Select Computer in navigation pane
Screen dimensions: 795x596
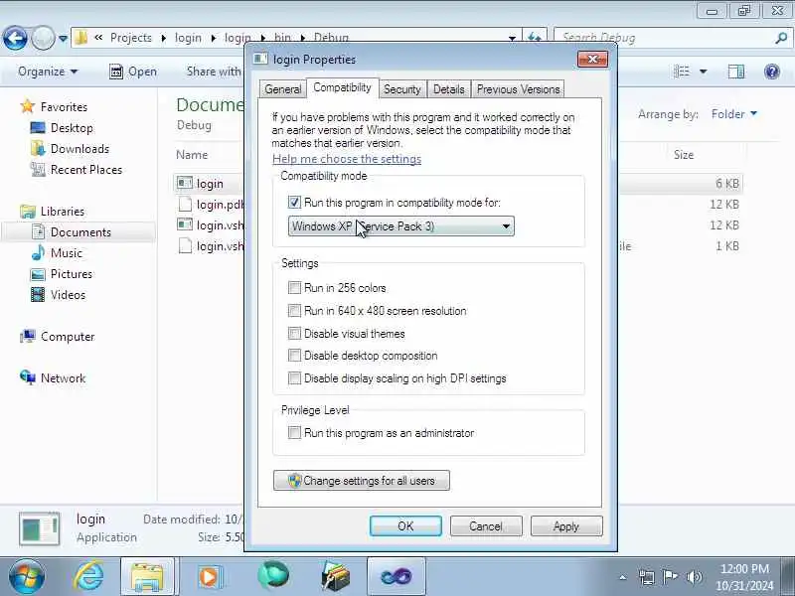click(x=58, y=337)
